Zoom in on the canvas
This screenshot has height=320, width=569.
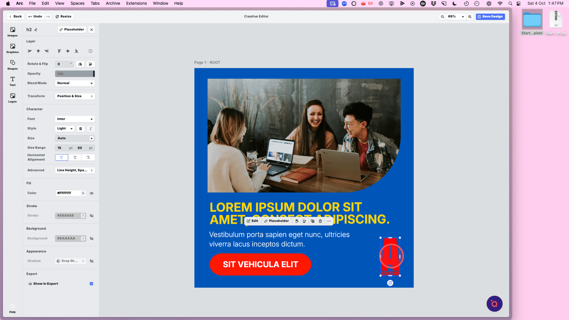pos(470,17)
